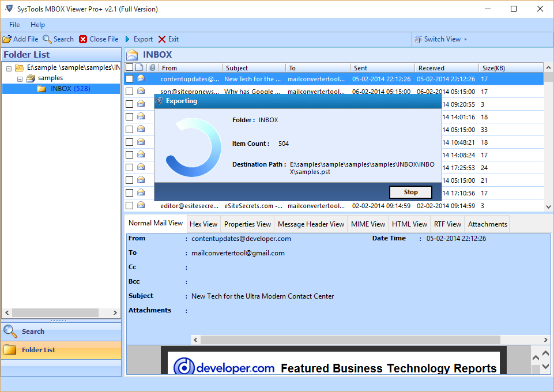Open the HTML View tab
The height and width of the screenshot is (392, 554).
409,224
